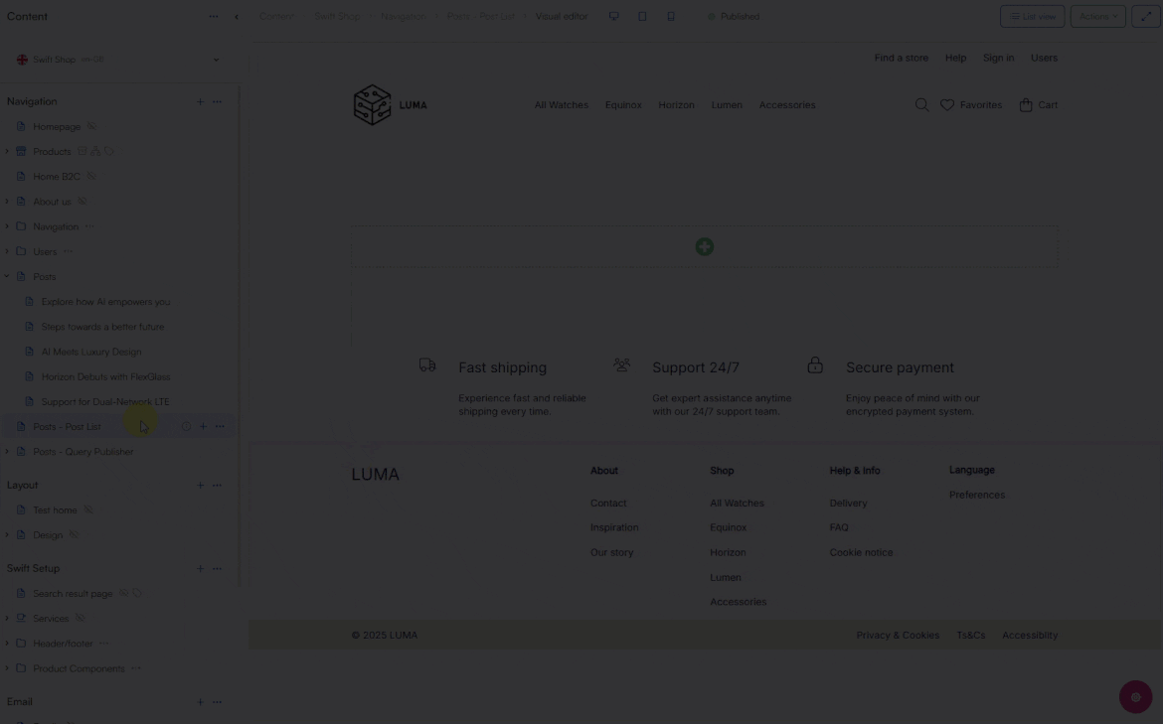Screen dimensions: 1163x724
Task: Open the purple floating assistant button
Action: (1135, 696)
